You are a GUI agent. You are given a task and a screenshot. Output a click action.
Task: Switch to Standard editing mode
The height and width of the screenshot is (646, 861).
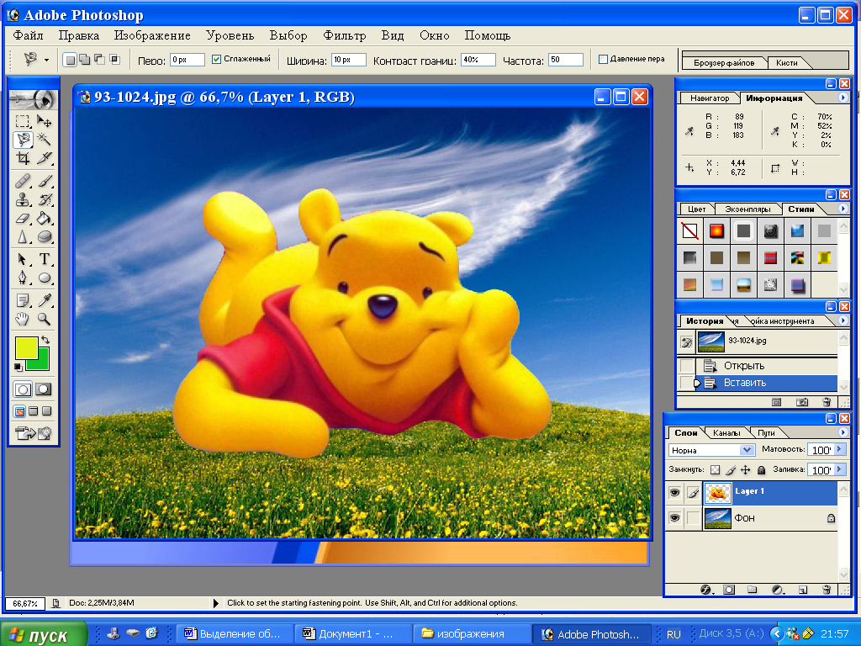point(23,389)
